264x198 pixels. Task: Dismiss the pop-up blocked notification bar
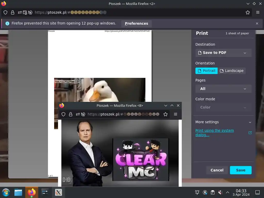click(257, 23)
